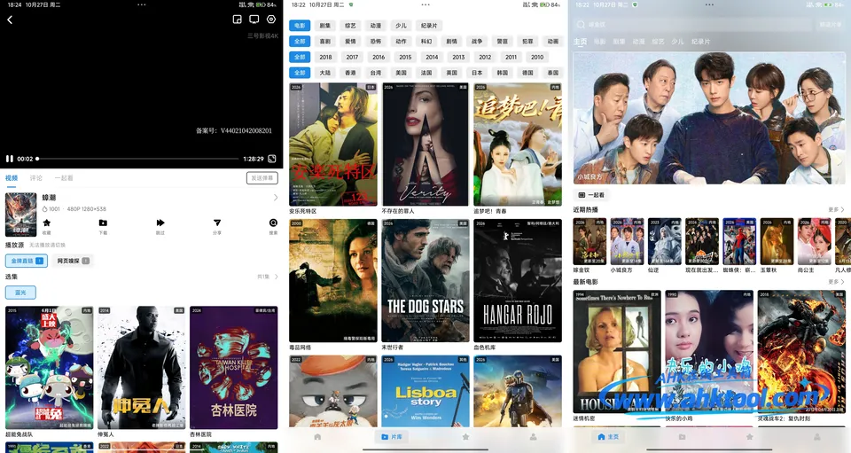Tap the 搜索 icon under 蜂潮
This screenshot has width=851, height=453.
(x=273, y=223)
